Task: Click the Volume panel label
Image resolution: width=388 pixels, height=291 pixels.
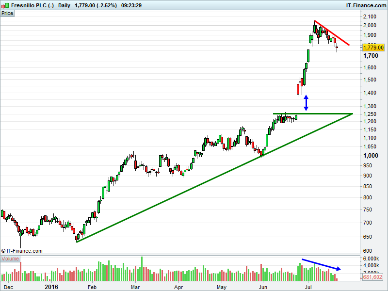Action: (10, 259)
